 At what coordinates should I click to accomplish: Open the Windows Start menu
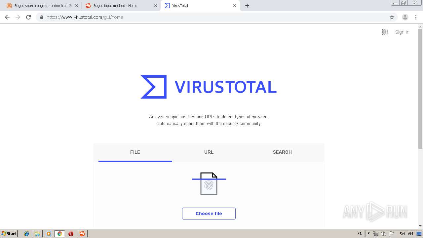coord(9,233)
